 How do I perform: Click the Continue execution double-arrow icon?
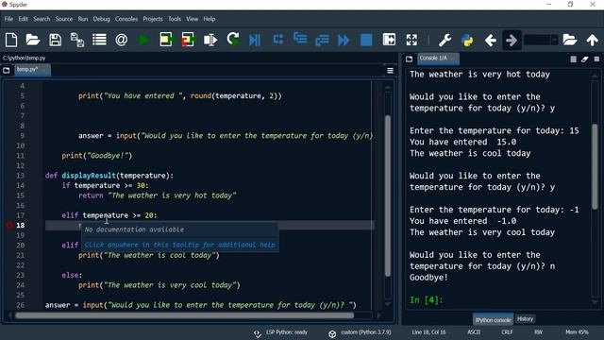(344, 40)
